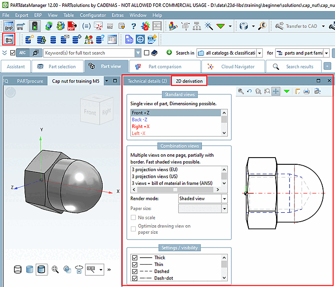Toggle the Dash-dot line checkbox
335x287 pixels.
tap(134, 278)
